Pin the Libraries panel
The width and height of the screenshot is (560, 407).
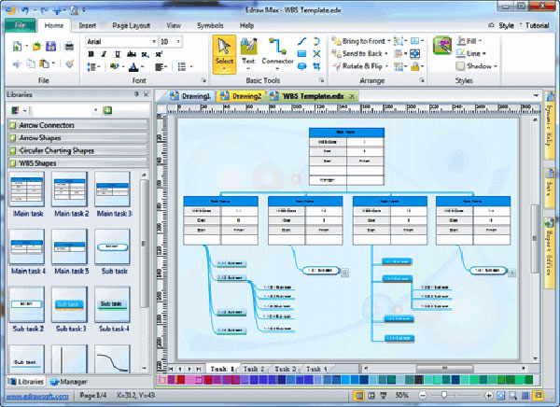coord(136,94)
